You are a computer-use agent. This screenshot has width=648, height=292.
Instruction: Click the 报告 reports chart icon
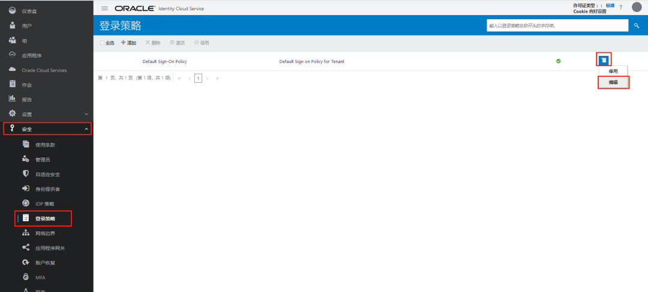pyautogui.click(x=13, y=99)
